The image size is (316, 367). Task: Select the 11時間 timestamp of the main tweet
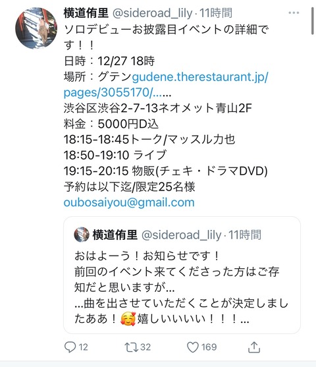tap(216, 13)
